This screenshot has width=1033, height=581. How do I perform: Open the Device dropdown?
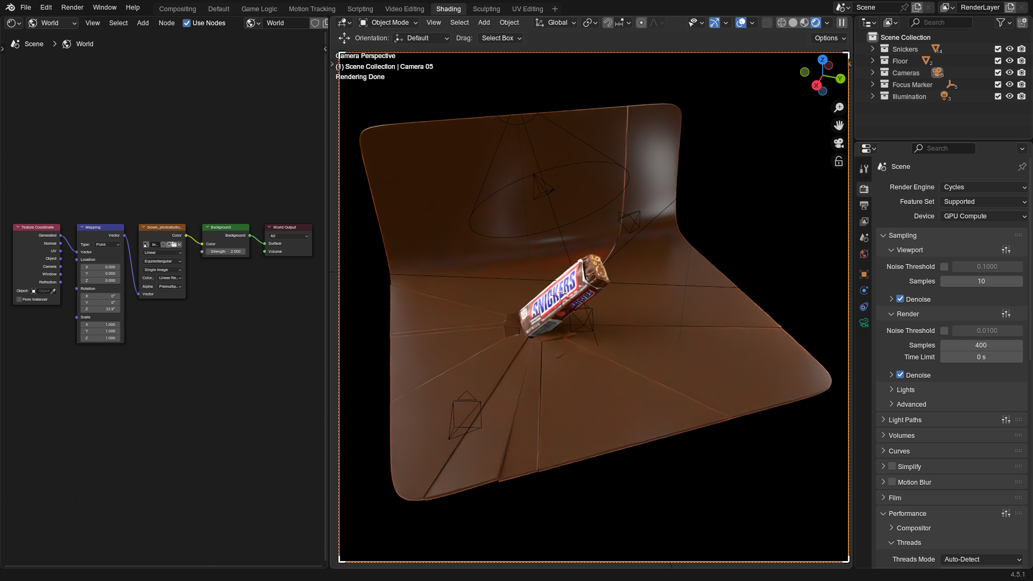click(x=985, y=216)
